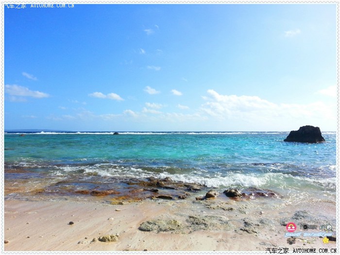This screenshot has height=255, width=340.
Task: Click the wispy cloud at top center
Action: click(149, 31)
